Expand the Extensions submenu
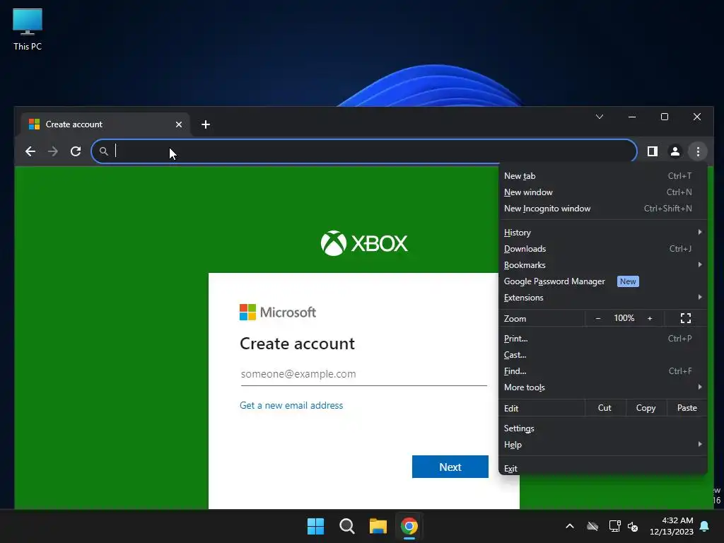 click(x=603, y=298)
